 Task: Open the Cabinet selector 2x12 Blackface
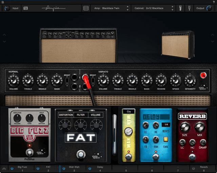[149, 8]
